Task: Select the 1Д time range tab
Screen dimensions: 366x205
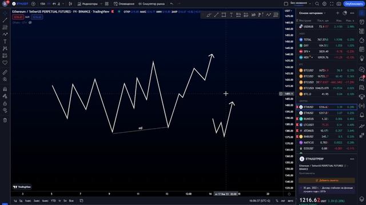Action: pyautogui.click(x=15, y=200)
